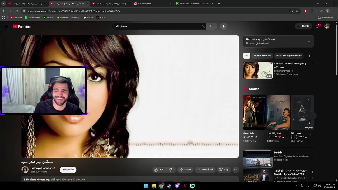This screenshot has width=338, height=190.
Task: Open the Somaya Darwesh channel name link
Action: coord(41,168)
